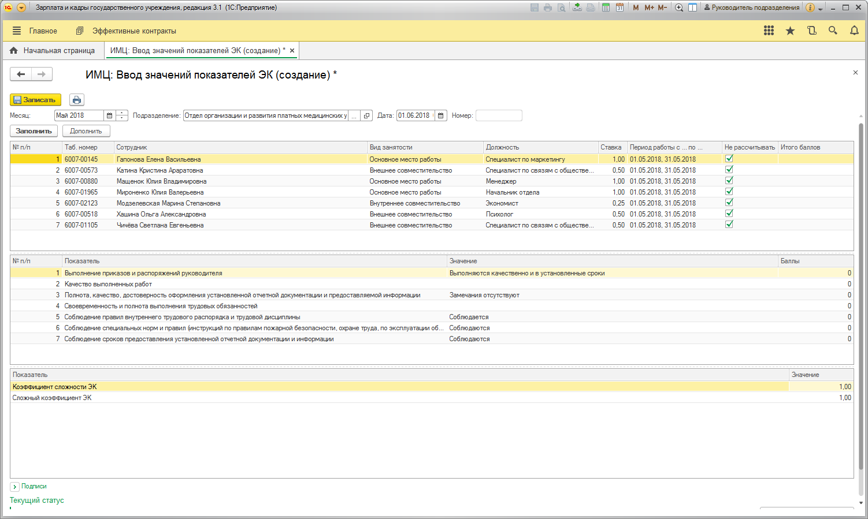Viewport: 868px width, 519px height.
Task: Uncheck 'Не рассчитывать' for Гапонова Елена Васильевна
Action: (x=729, y=159)
